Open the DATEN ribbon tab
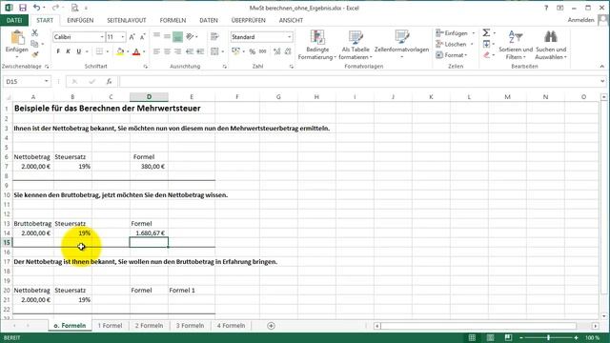Viewport: 610px width, 343px height. pyautogui.click(x=209, y=20)
